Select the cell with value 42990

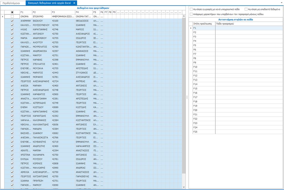(63, 168)
